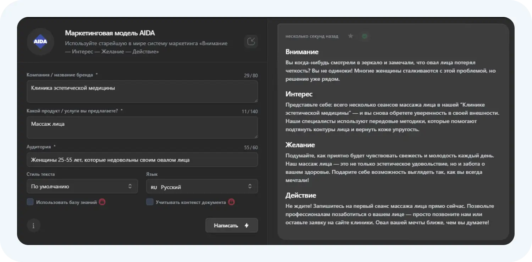Mark the generated result with the star icon
532x262 pixels.
pos(350,36)
